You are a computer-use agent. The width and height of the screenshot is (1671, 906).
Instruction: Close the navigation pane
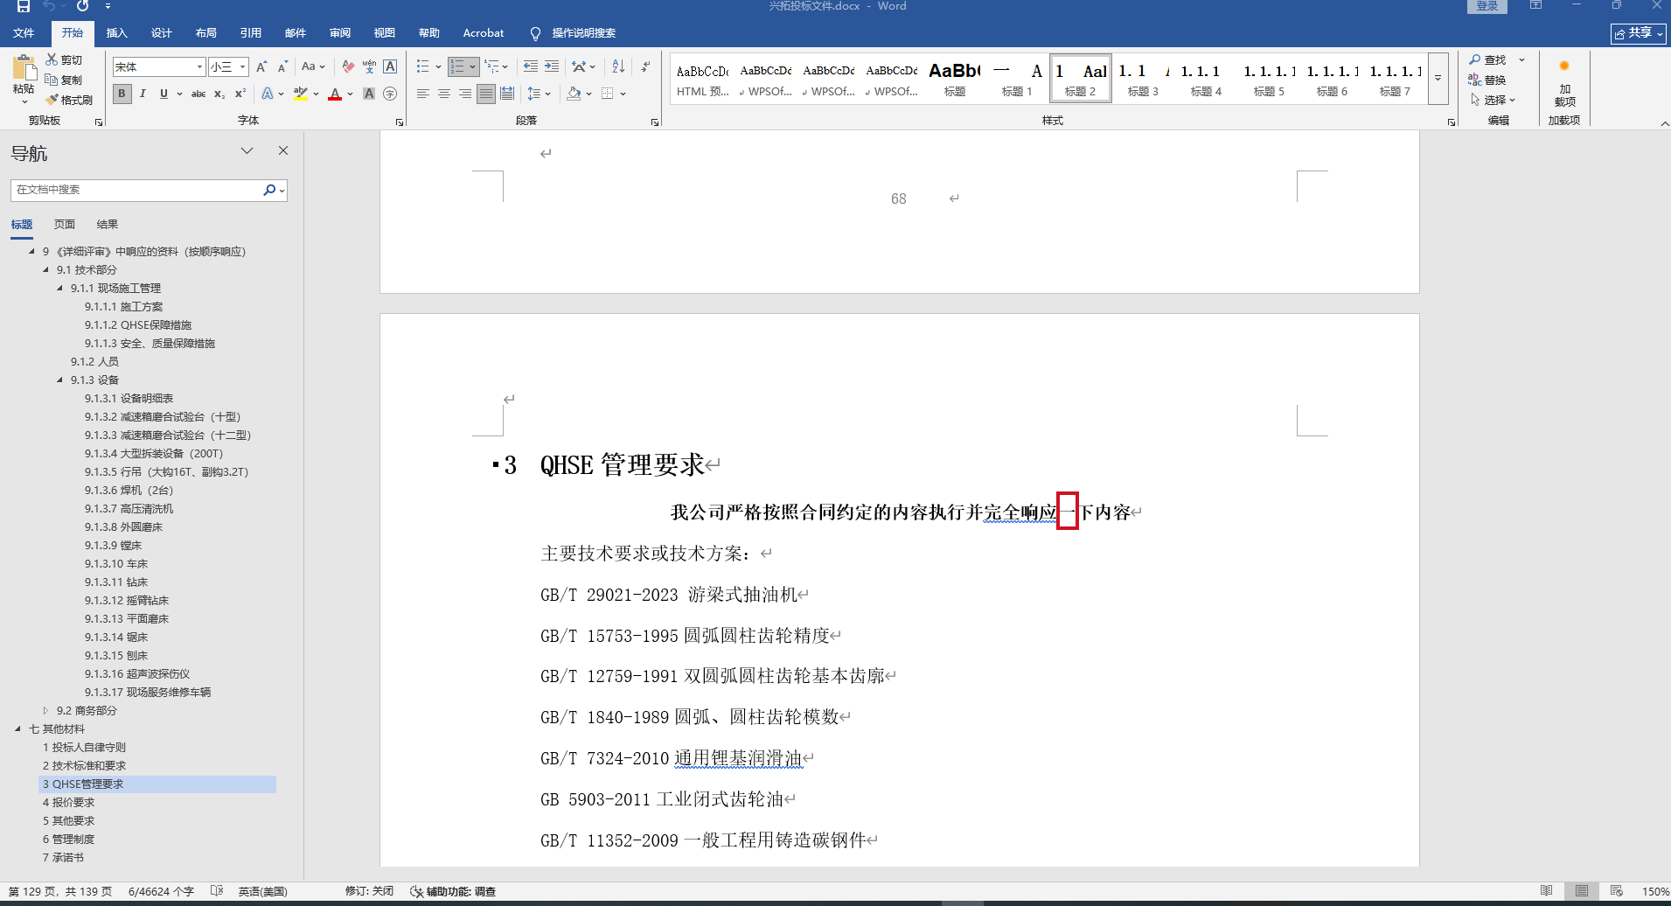283,150
